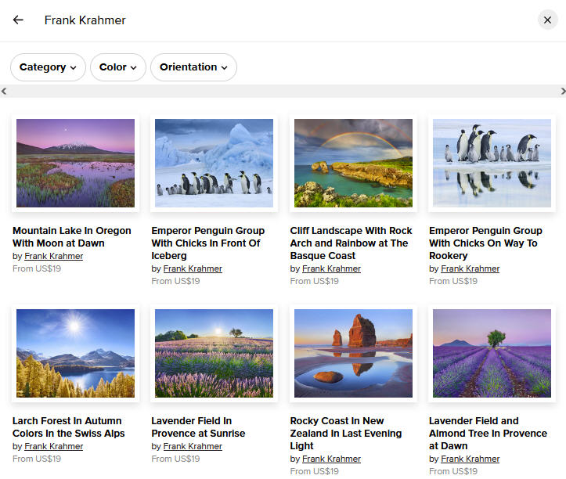Click Frank Krahmer link under Basque Coast

[331, 268]
